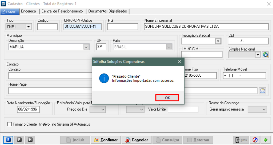Click OK in the success dialog

point(167,98)
